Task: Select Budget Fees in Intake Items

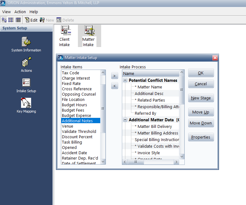Action: pyautogui.click(x=81, y=110)
